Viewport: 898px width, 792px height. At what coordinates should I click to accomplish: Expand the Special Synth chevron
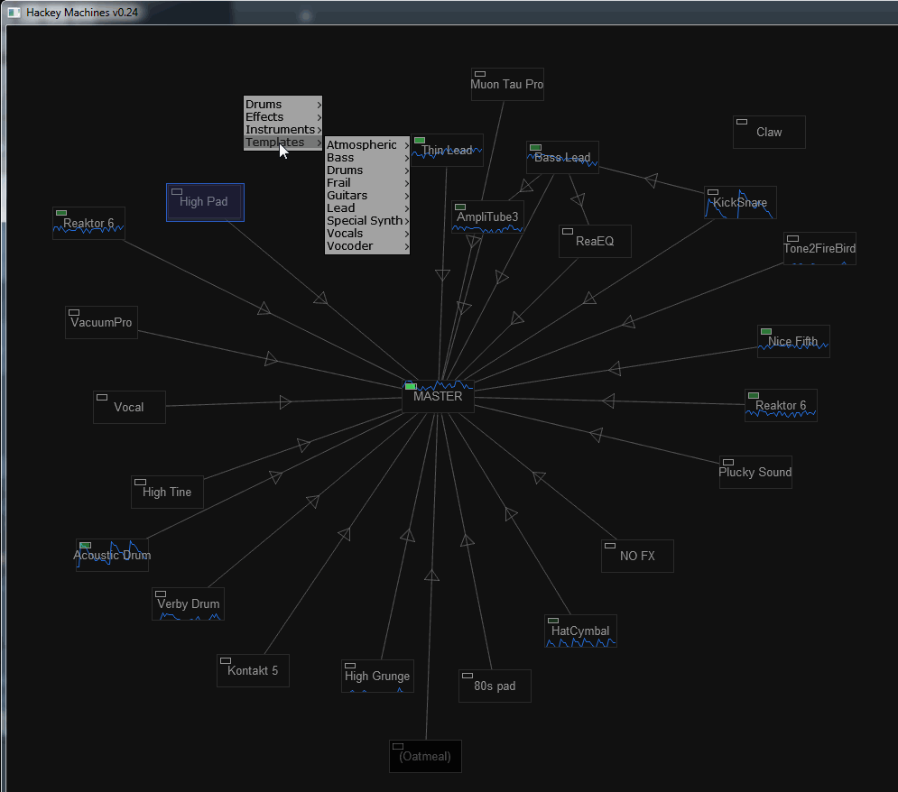(x=407, y=221)
